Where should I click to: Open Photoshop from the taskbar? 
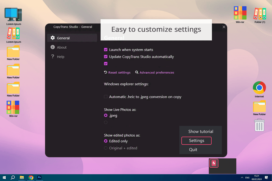point(39,178)
